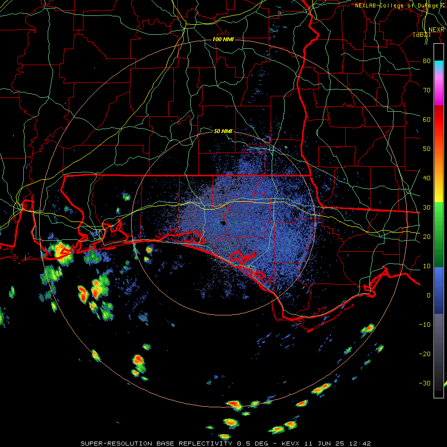Click the 100 NMI range ring label
Screen dimensions: 447x447
[223, 39]
